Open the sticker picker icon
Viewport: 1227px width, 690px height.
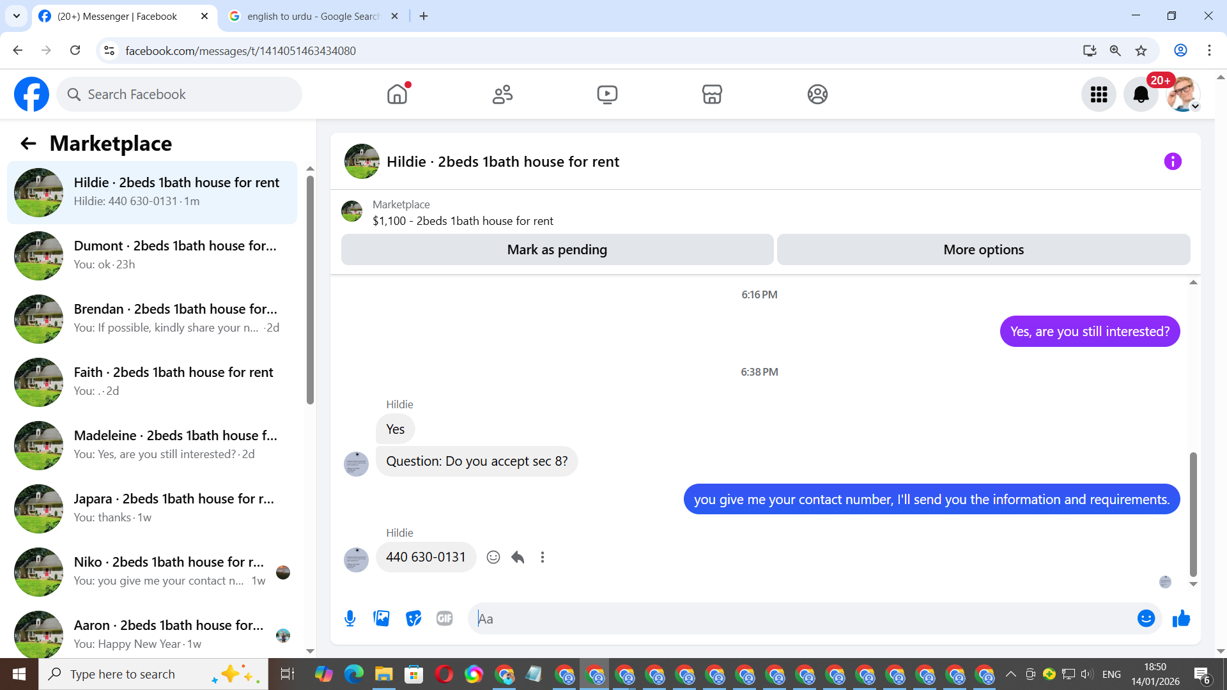[x=413, y=618]
